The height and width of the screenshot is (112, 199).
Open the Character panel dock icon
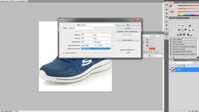(167, 34)
